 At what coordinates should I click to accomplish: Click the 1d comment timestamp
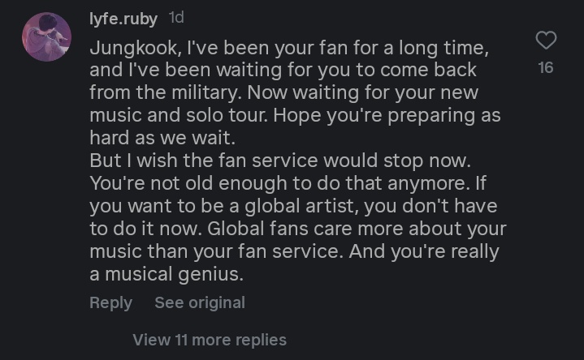(x=176, y=17)
